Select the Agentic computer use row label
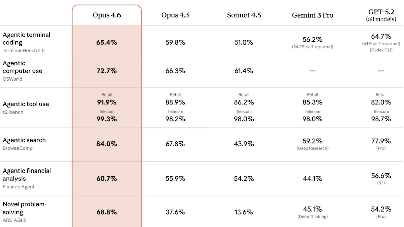Screen dimensions: 404x227 coord(23,67)
